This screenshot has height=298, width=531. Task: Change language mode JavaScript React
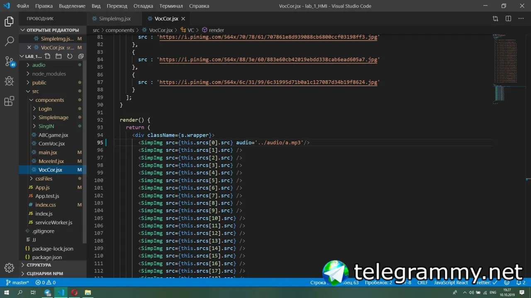coord(451,283)
